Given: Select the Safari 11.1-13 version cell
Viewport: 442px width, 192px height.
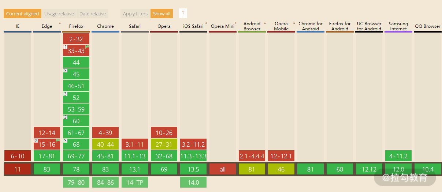Looking at the screenshot, I should 135,156.
